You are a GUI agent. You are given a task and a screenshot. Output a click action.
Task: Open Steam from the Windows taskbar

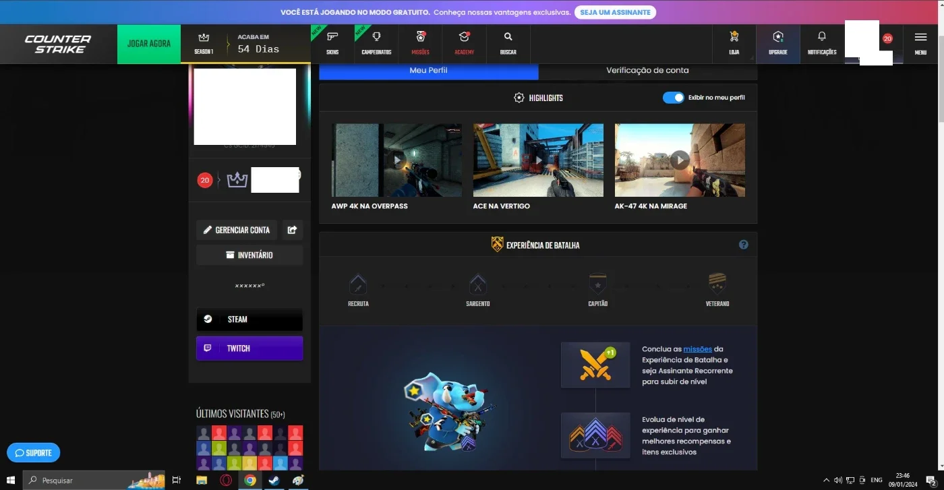[274, 480]
